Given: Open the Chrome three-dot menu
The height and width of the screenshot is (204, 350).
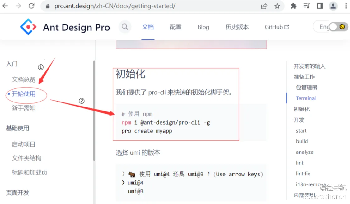Looking at the screenshot, I should 346,6.
